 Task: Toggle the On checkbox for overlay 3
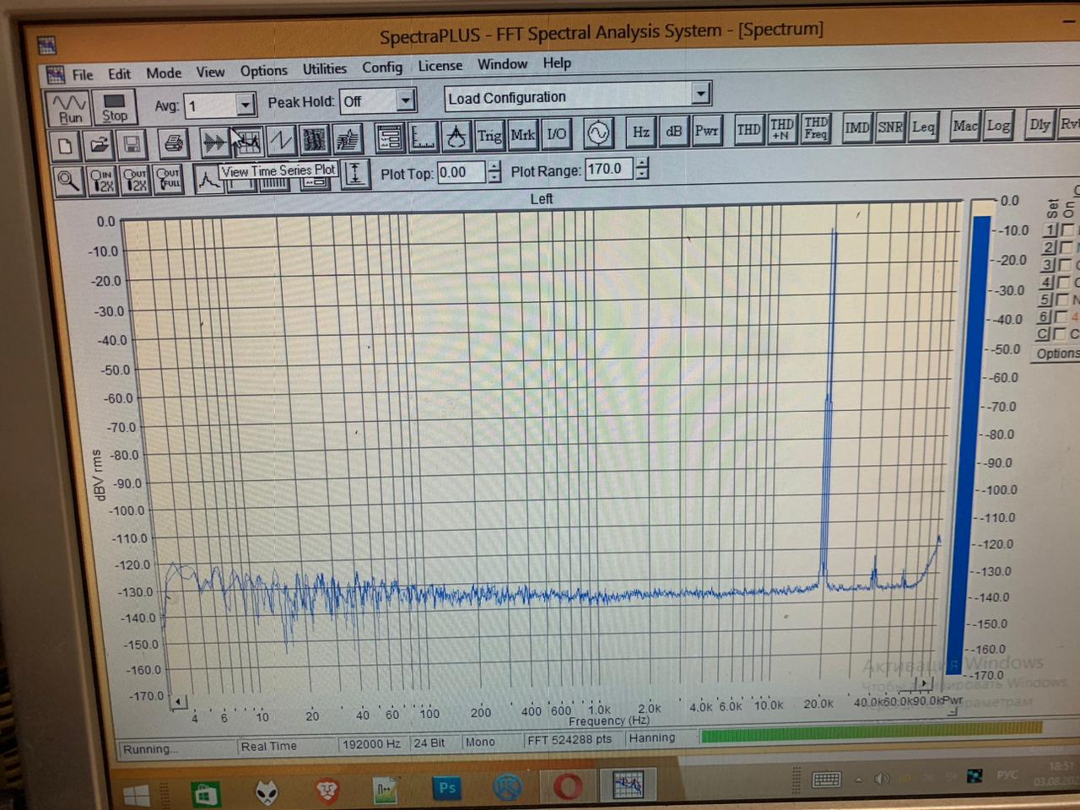[x=1064, y=265]
